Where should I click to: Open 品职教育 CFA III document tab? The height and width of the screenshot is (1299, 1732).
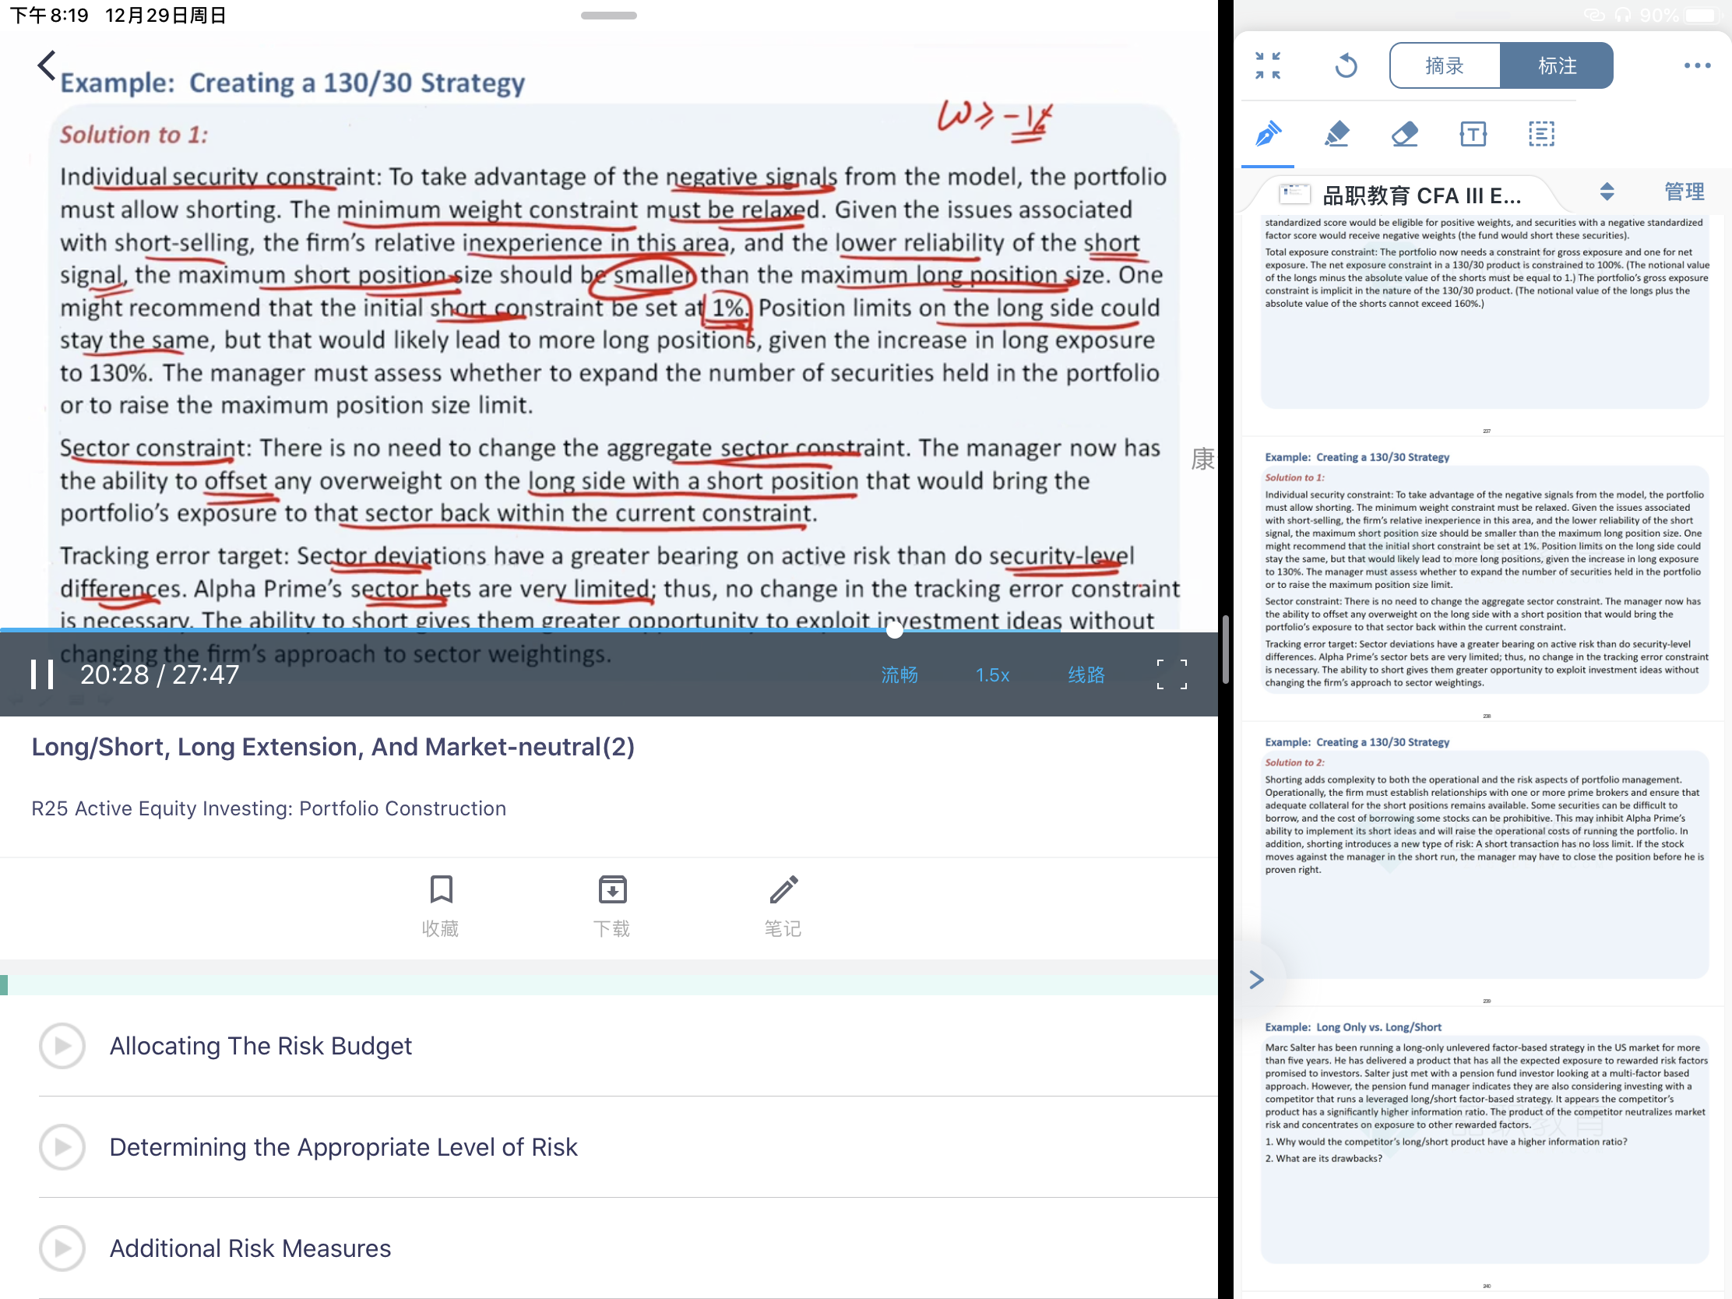pos(1402,194)
